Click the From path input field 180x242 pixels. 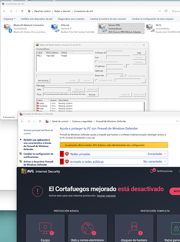point(64,94)
